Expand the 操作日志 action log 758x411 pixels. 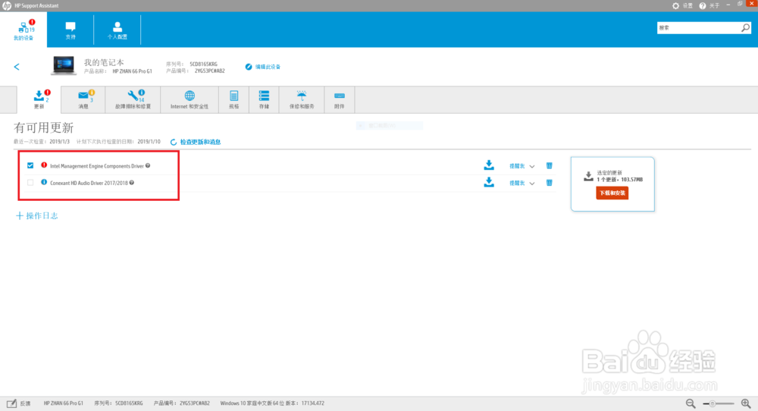(x=36, y=215)
